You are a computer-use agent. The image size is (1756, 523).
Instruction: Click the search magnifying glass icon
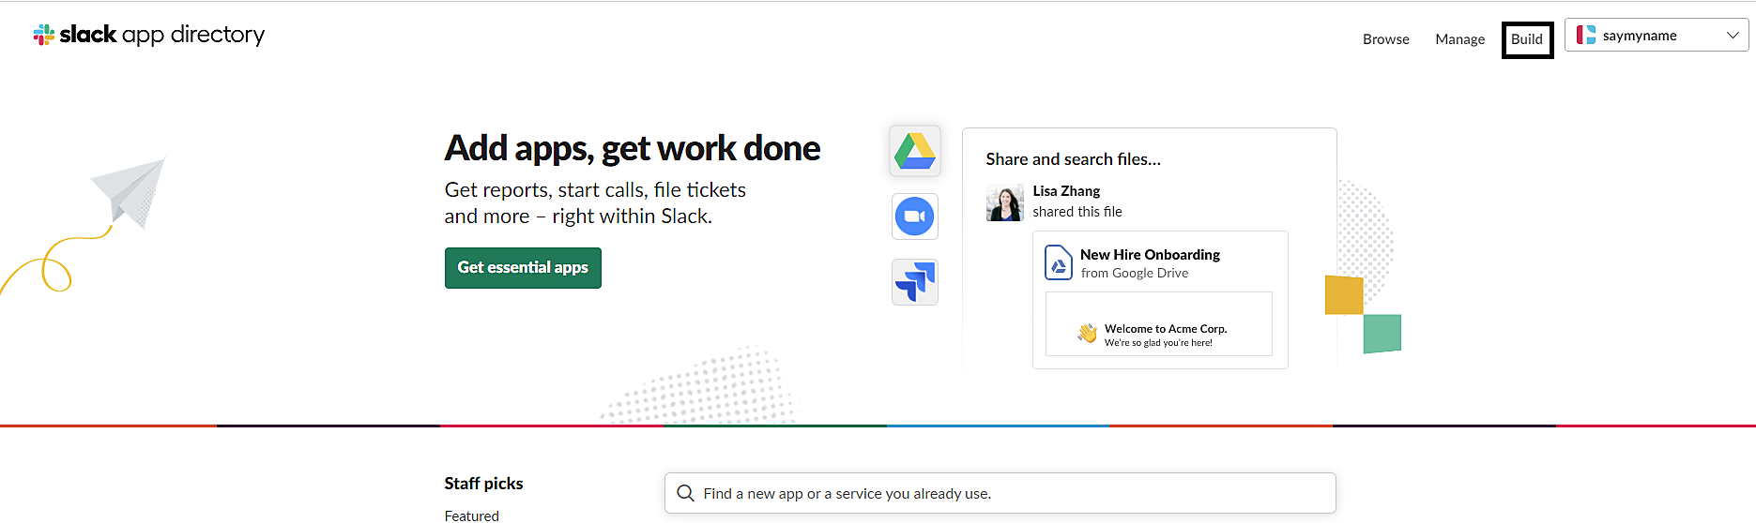[686, 493]
